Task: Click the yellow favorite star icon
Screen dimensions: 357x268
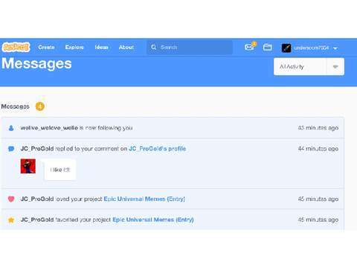Action: (11, 220)
